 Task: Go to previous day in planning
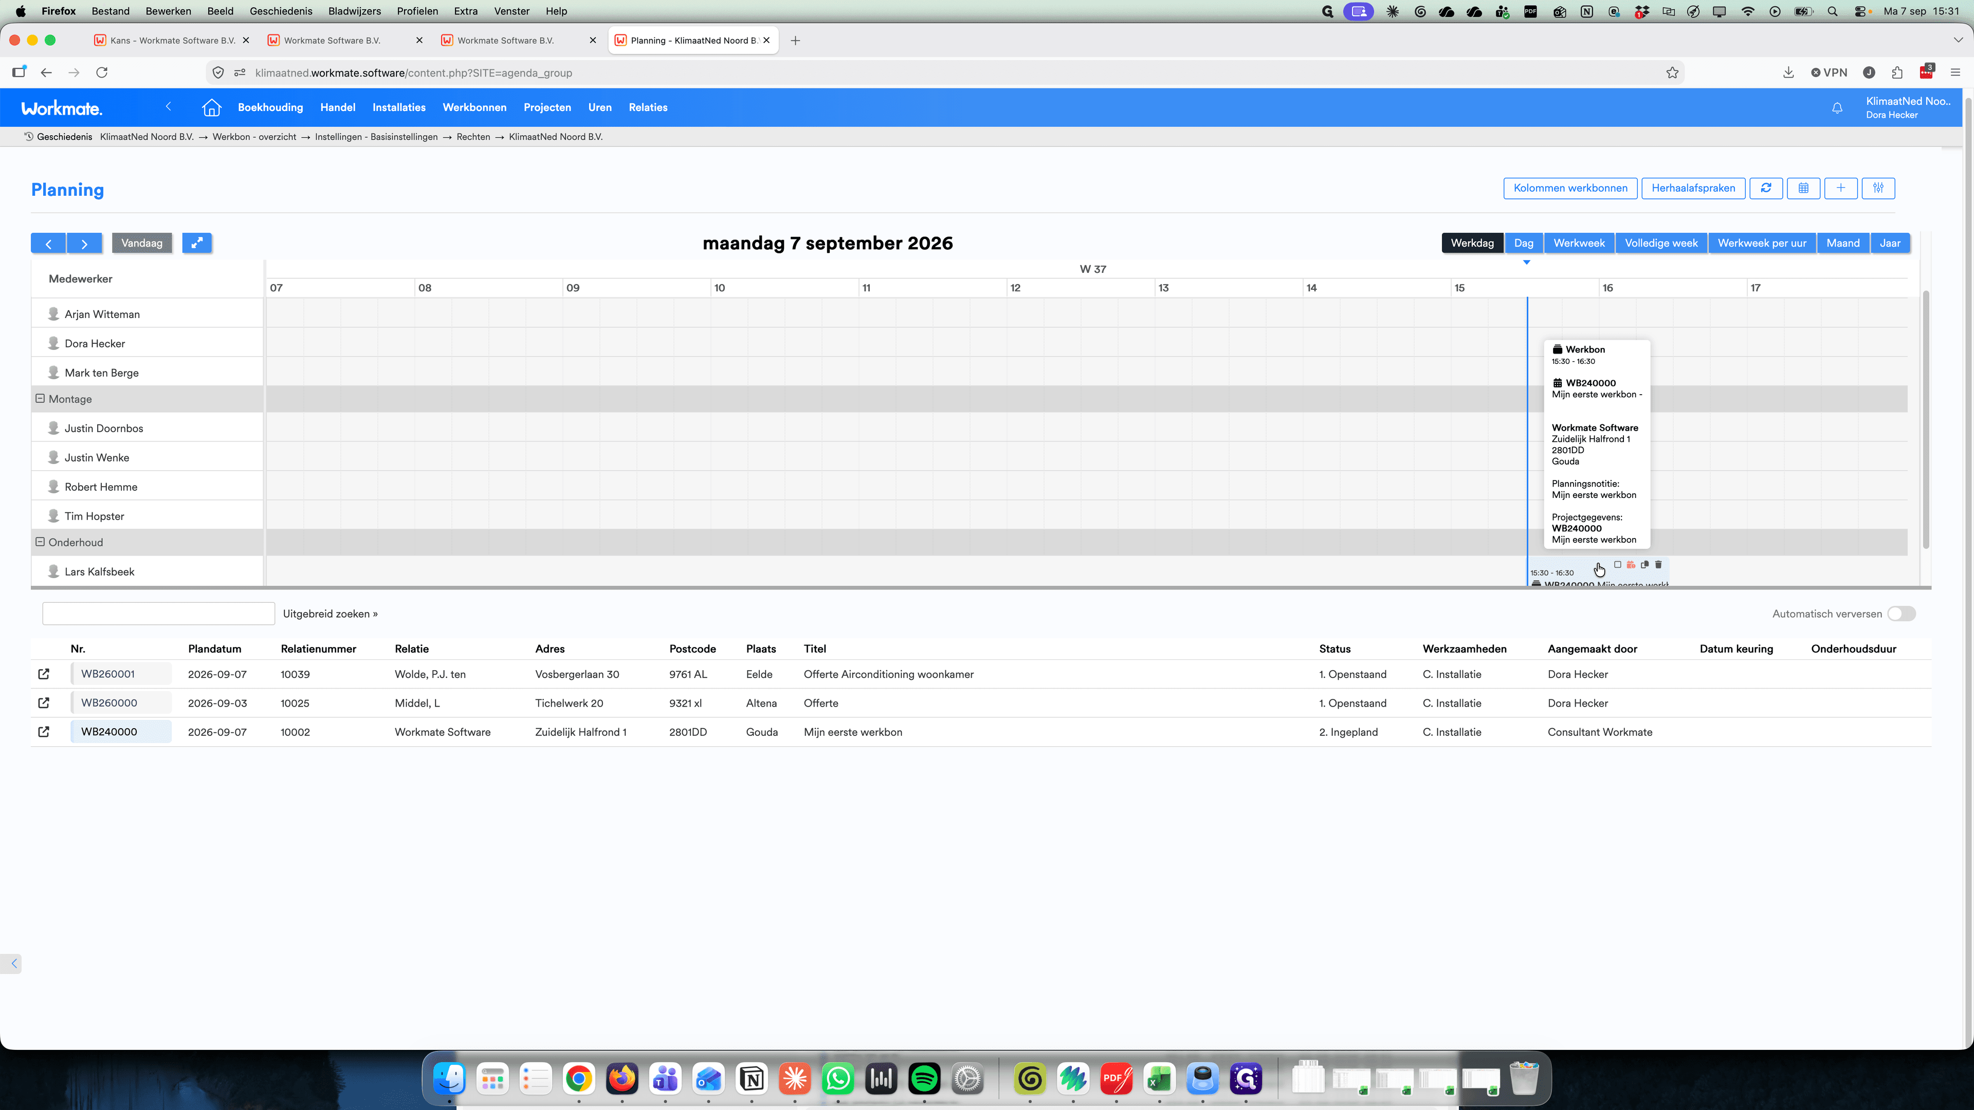(x=48, y=244)
